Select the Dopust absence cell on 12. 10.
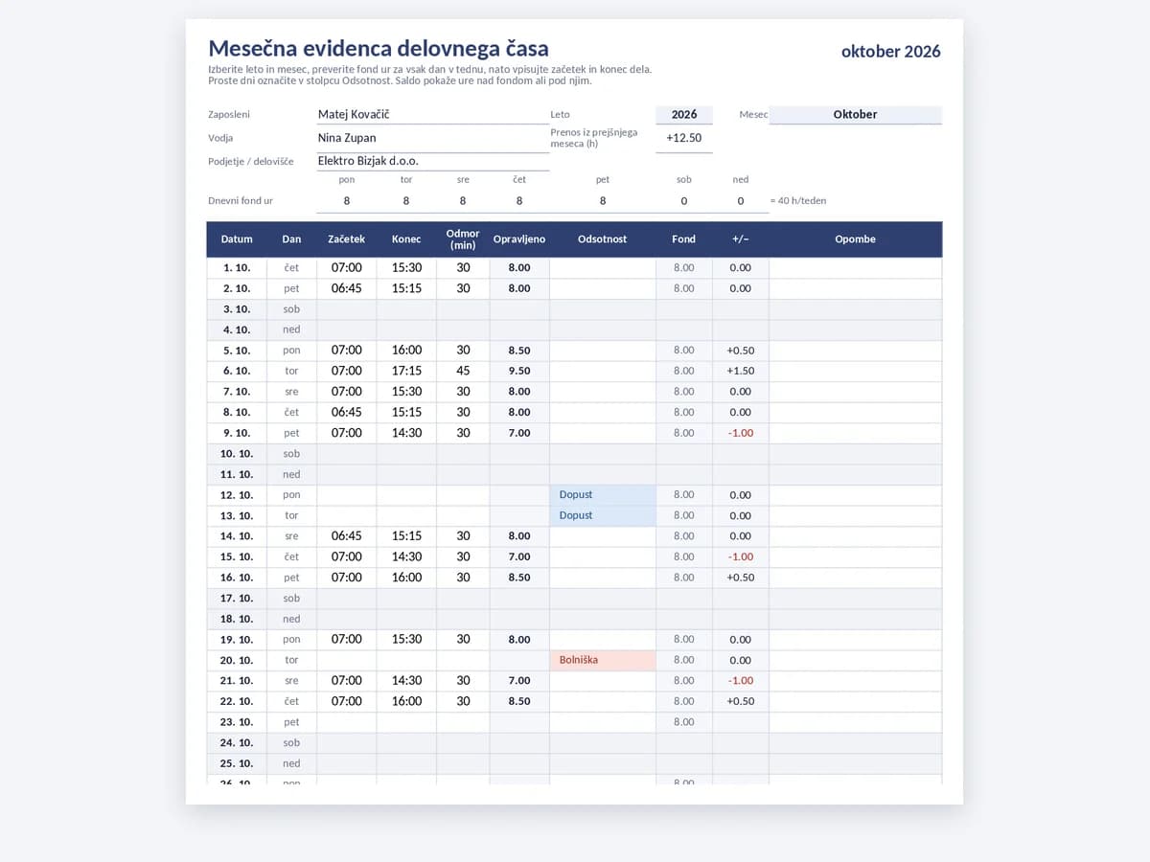Image resolution: width=1150 pixels, height=862 pixels. pyautogui.click(x=603, y=495)
